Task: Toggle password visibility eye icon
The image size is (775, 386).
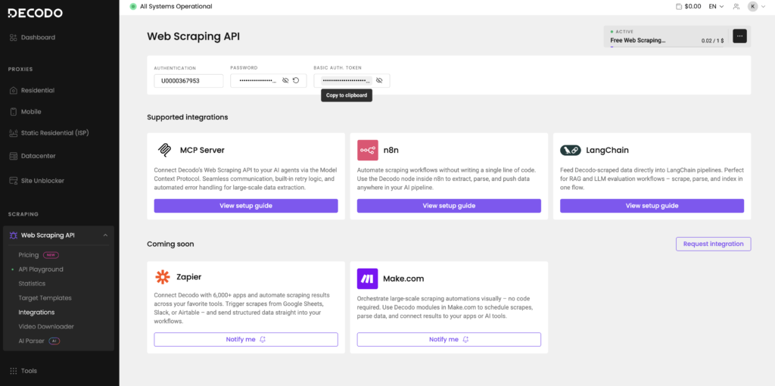Action: coord(285,80)
